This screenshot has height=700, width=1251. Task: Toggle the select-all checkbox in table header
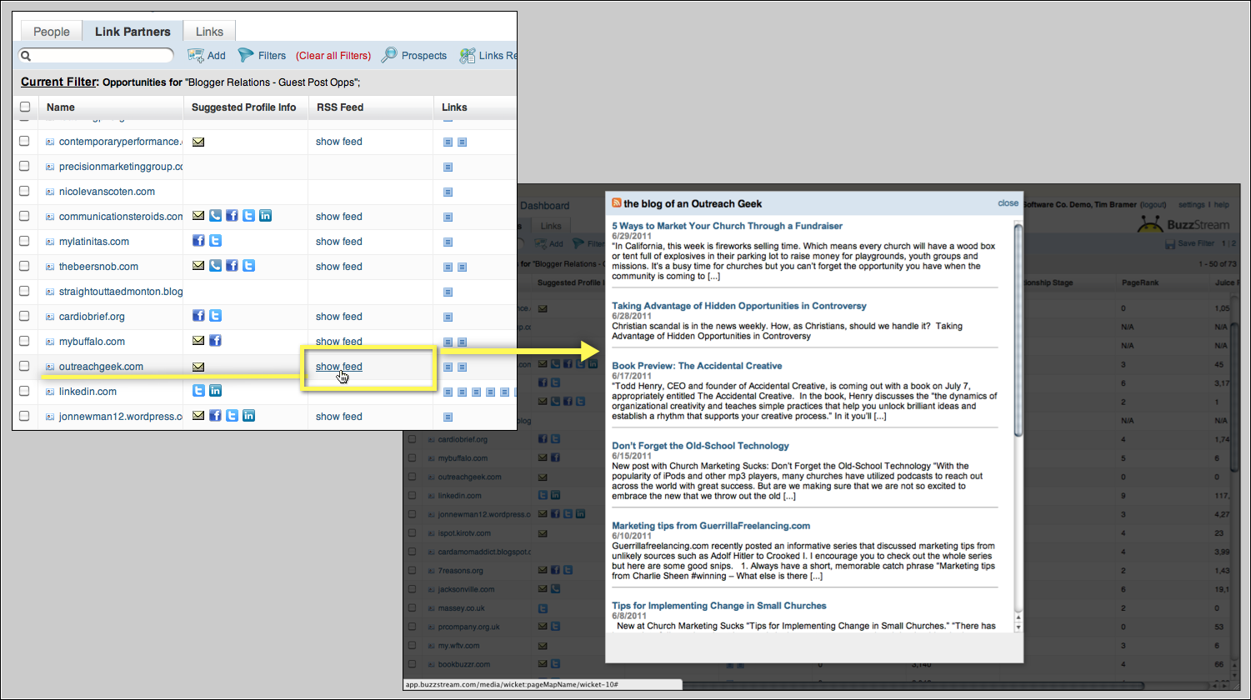tap(25, 107)
